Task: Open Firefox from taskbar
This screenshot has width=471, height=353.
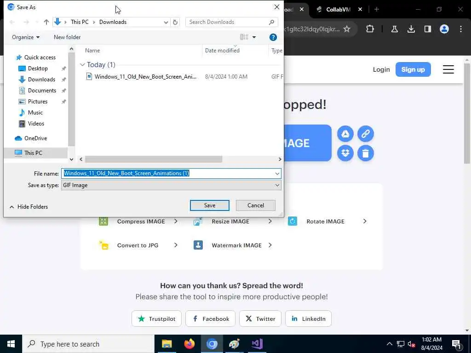Action: tap(189, 344)
